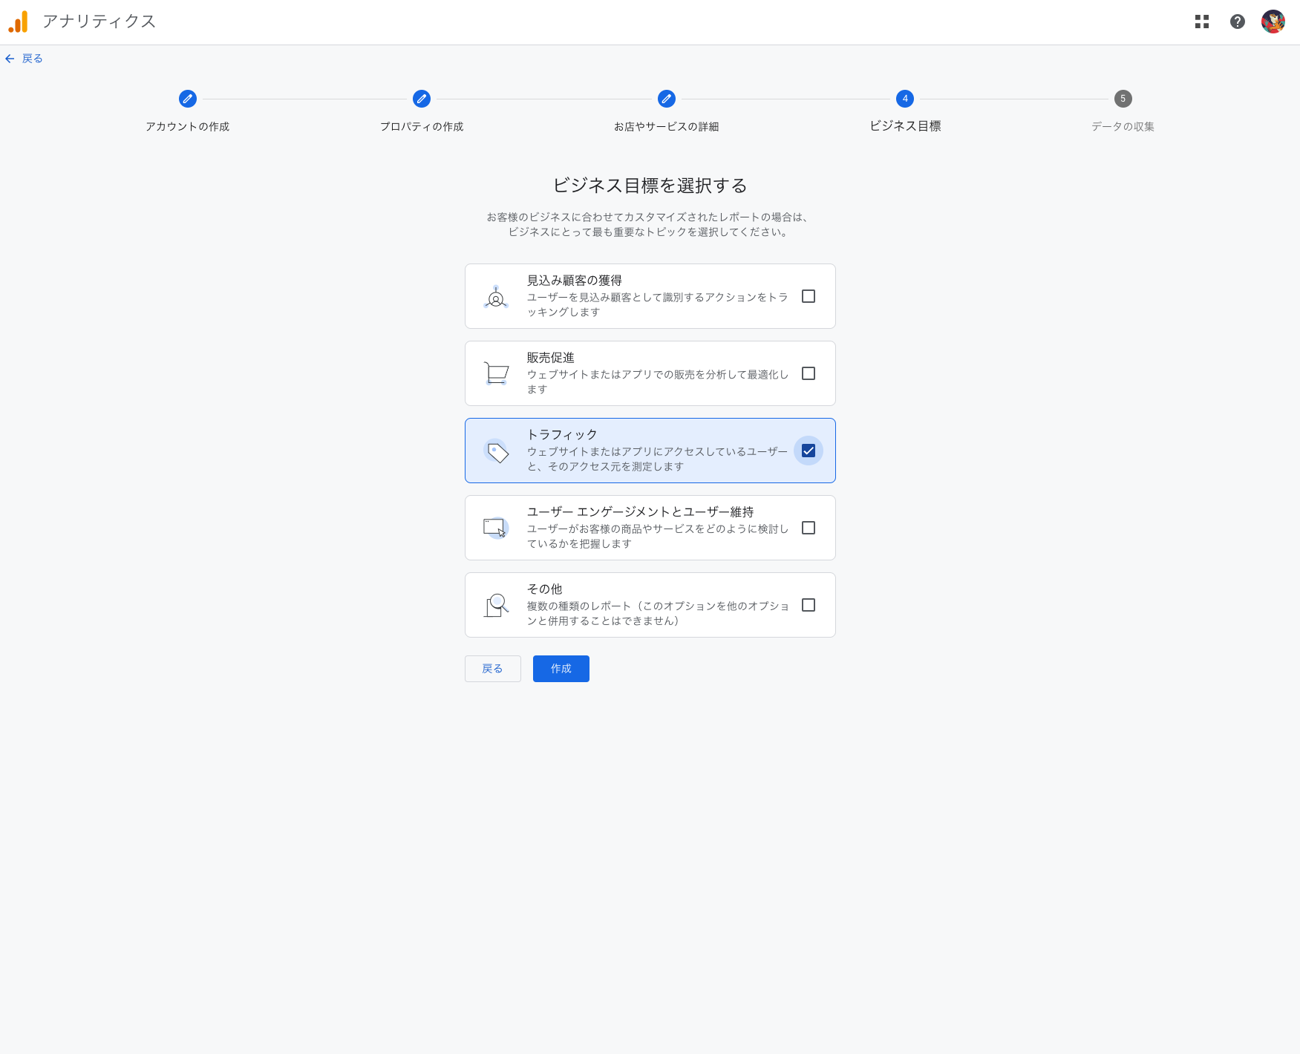Click the shopping cart icon on 販売促進

coord(496,373)
